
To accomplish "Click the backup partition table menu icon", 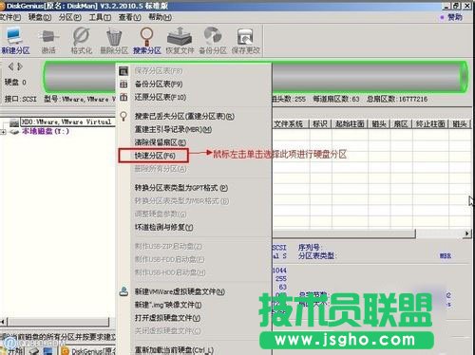I will point(123,84).
